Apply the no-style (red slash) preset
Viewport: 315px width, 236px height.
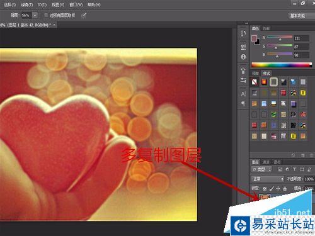tap(255, 82)
